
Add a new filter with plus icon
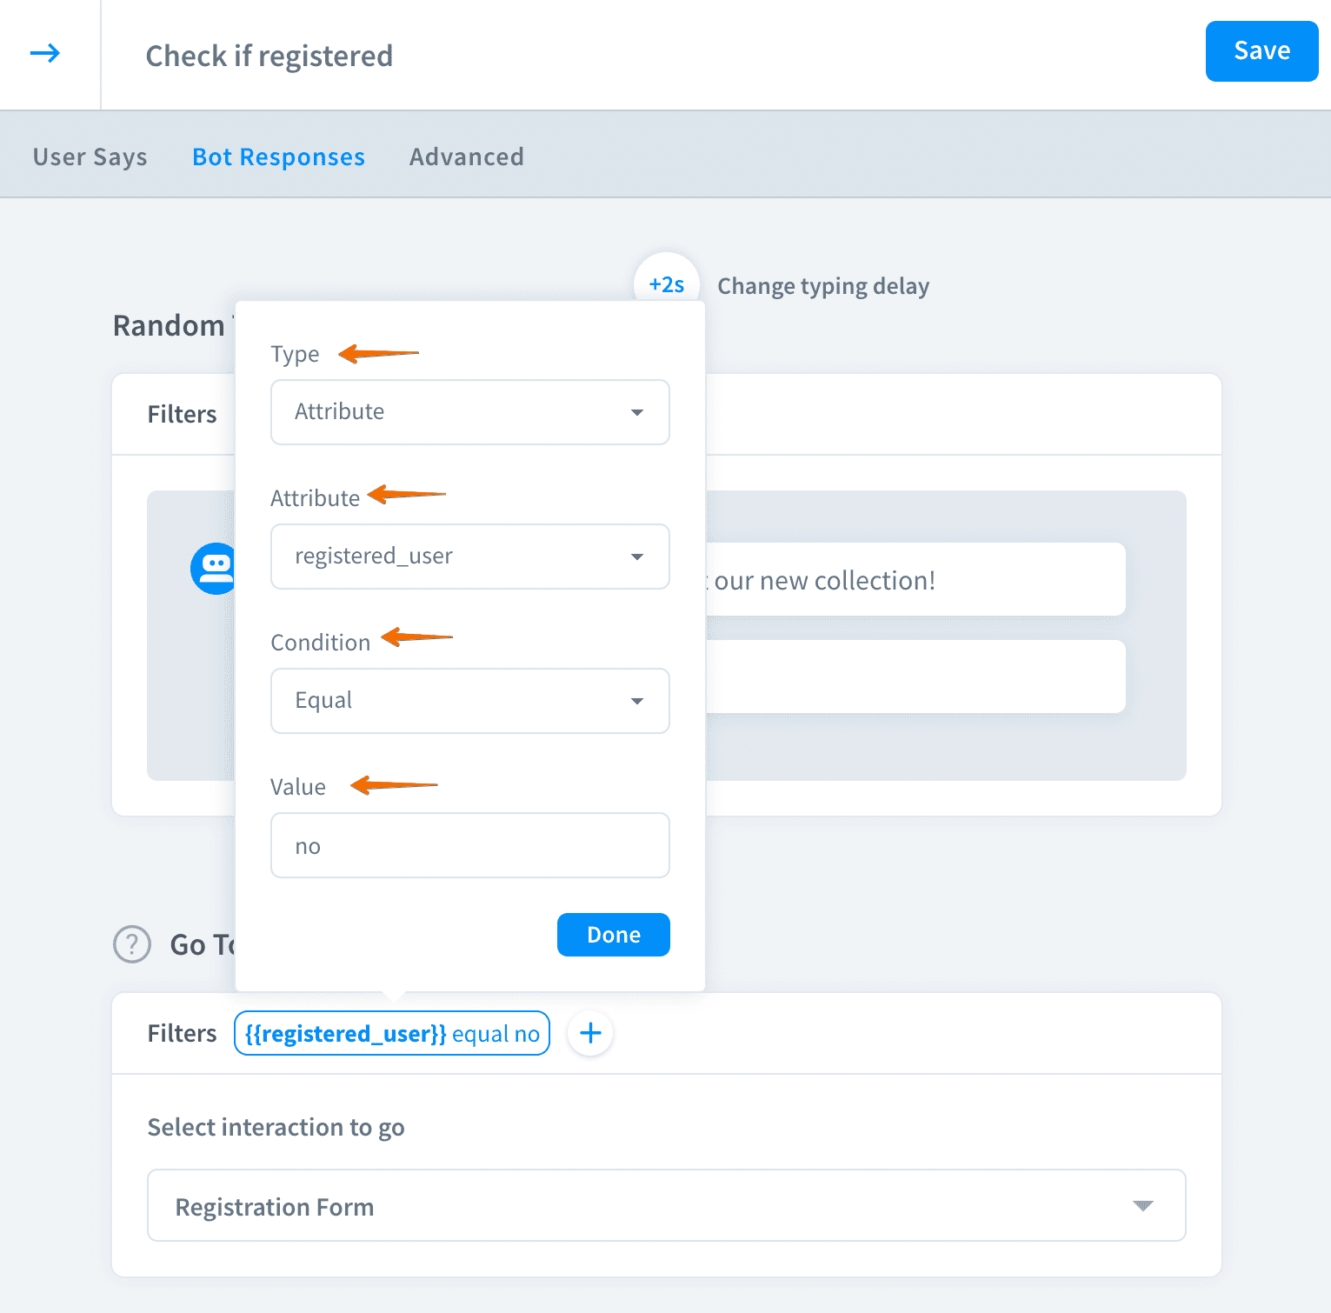point(590,1033)
